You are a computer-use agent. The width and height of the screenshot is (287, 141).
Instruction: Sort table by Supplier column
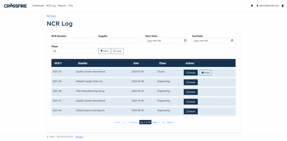[x=83, y=63]
